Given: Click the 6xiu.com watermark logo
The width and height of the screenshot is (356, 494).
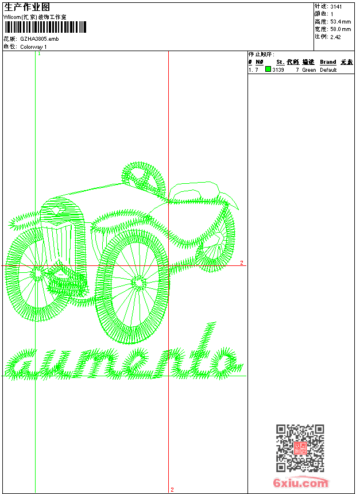Looking at the screenshot, I should point(300,484).
